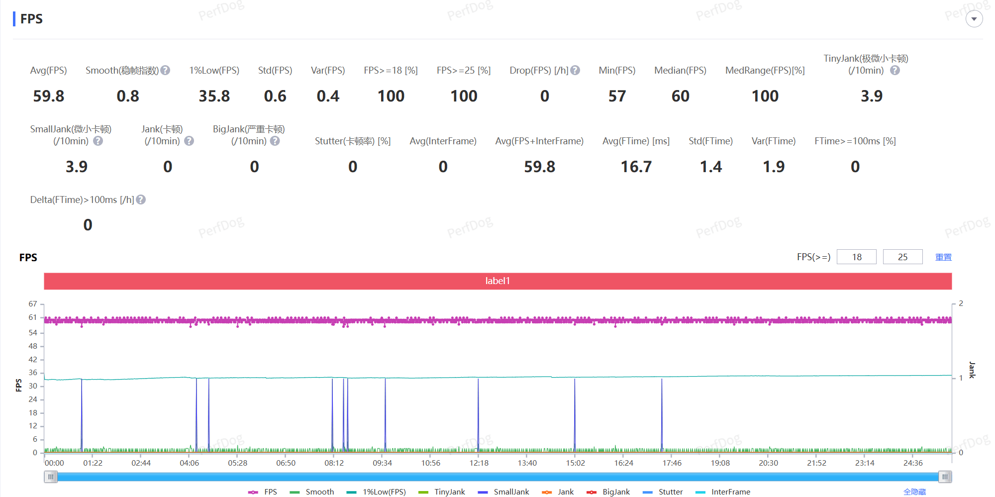Hide the SmallJank series via legend
Image resolution: width=995 pixels, height=497 pixels.
[503, 492]
